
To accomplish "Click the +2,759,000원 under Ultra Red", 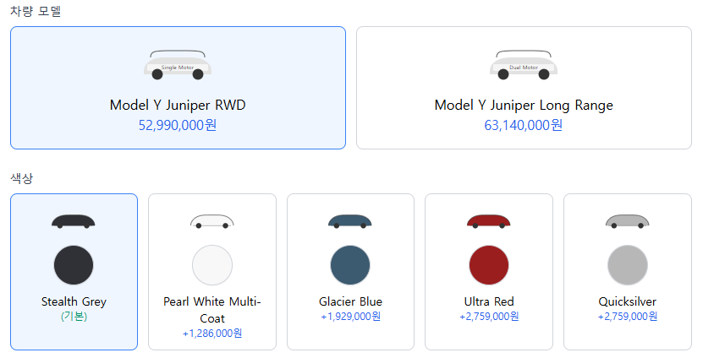I will [489, 317].
